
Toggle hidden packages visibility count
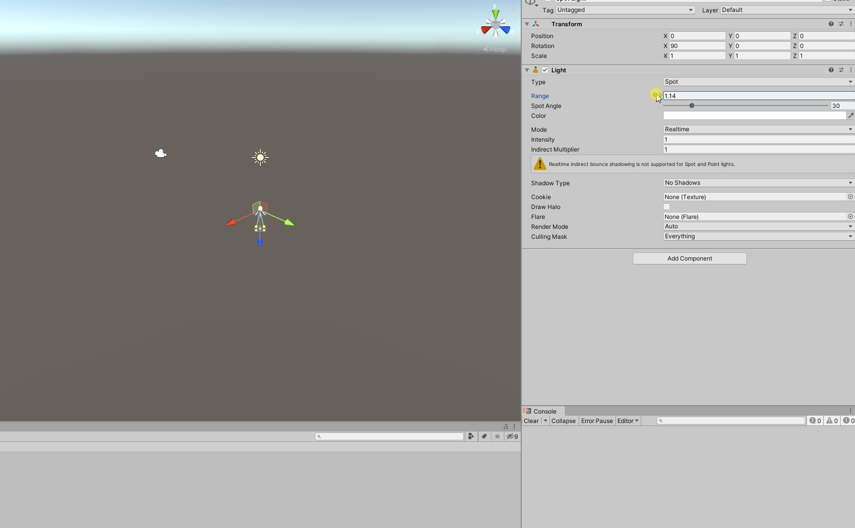pos(512,436)
